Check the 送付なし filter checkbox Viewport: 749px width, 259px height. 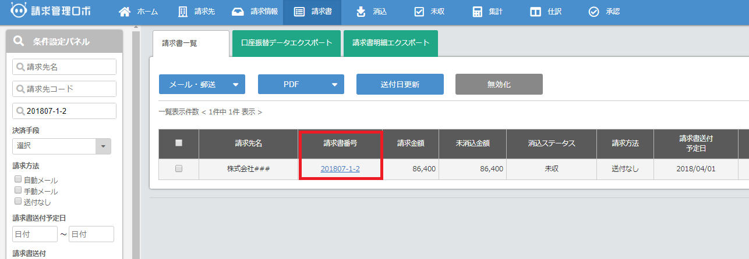click(x=18, y=202)
